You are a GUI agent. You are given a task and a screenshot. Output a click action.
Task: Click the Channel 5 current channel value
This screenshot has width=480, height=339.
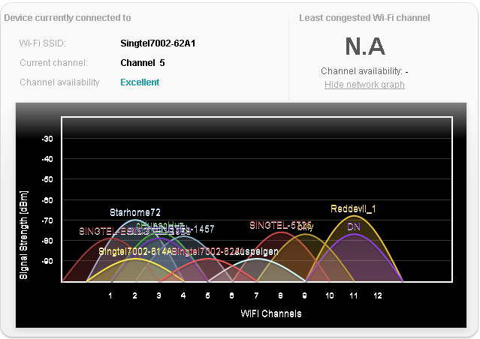[143, 63]
